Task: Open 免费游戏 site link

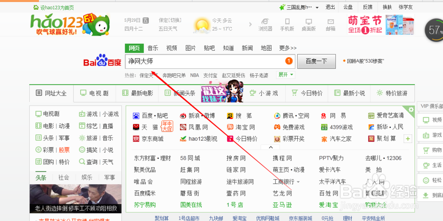Action: pyautogui.click(x=289, y=127)
